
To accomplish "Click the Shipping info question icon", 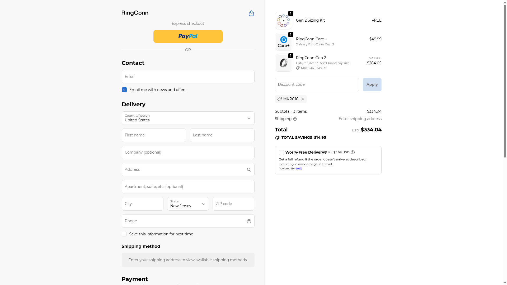I will 295,119.
